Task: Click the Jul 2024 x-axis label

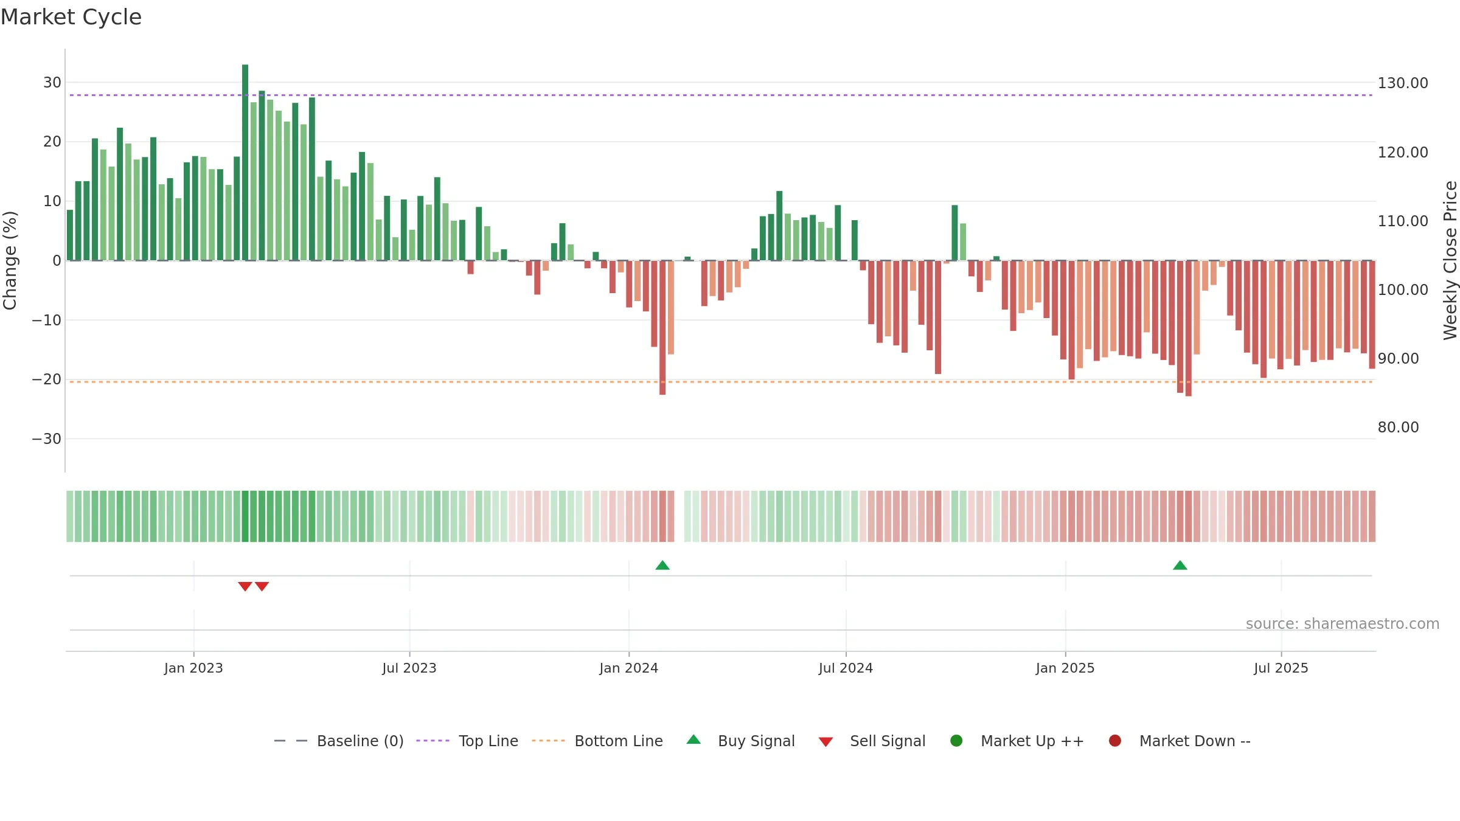Action: coord(846,668)
